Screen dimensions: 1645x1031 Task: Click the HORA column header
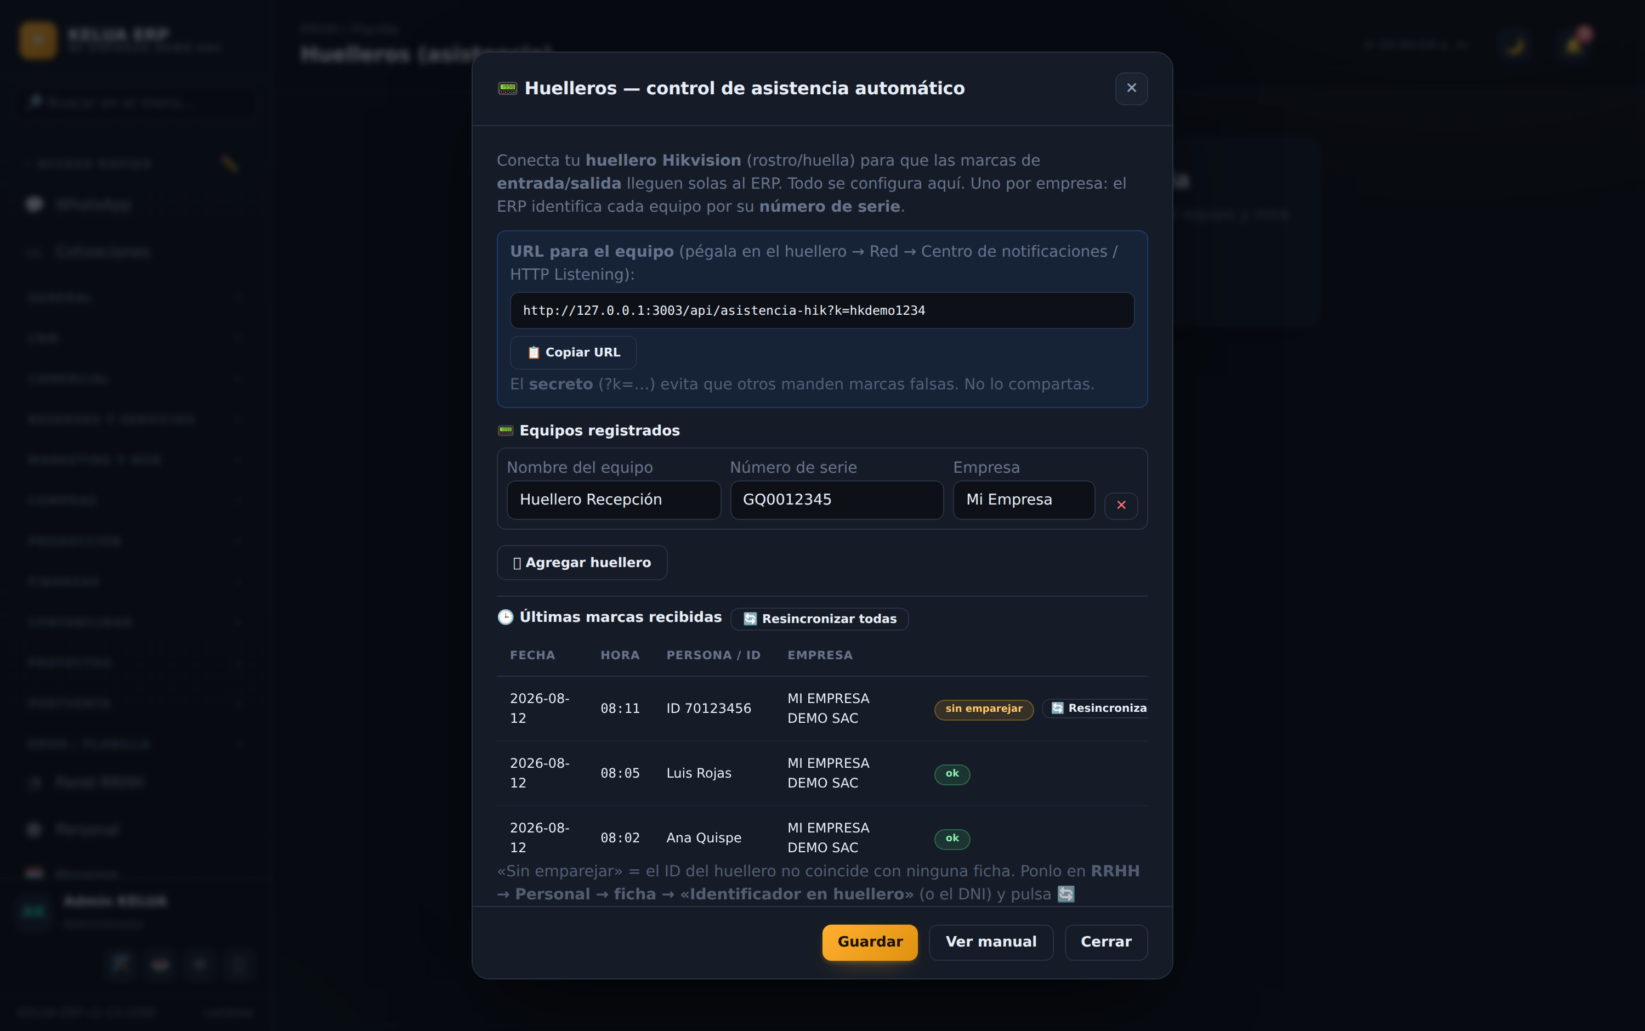click(620, 655)
